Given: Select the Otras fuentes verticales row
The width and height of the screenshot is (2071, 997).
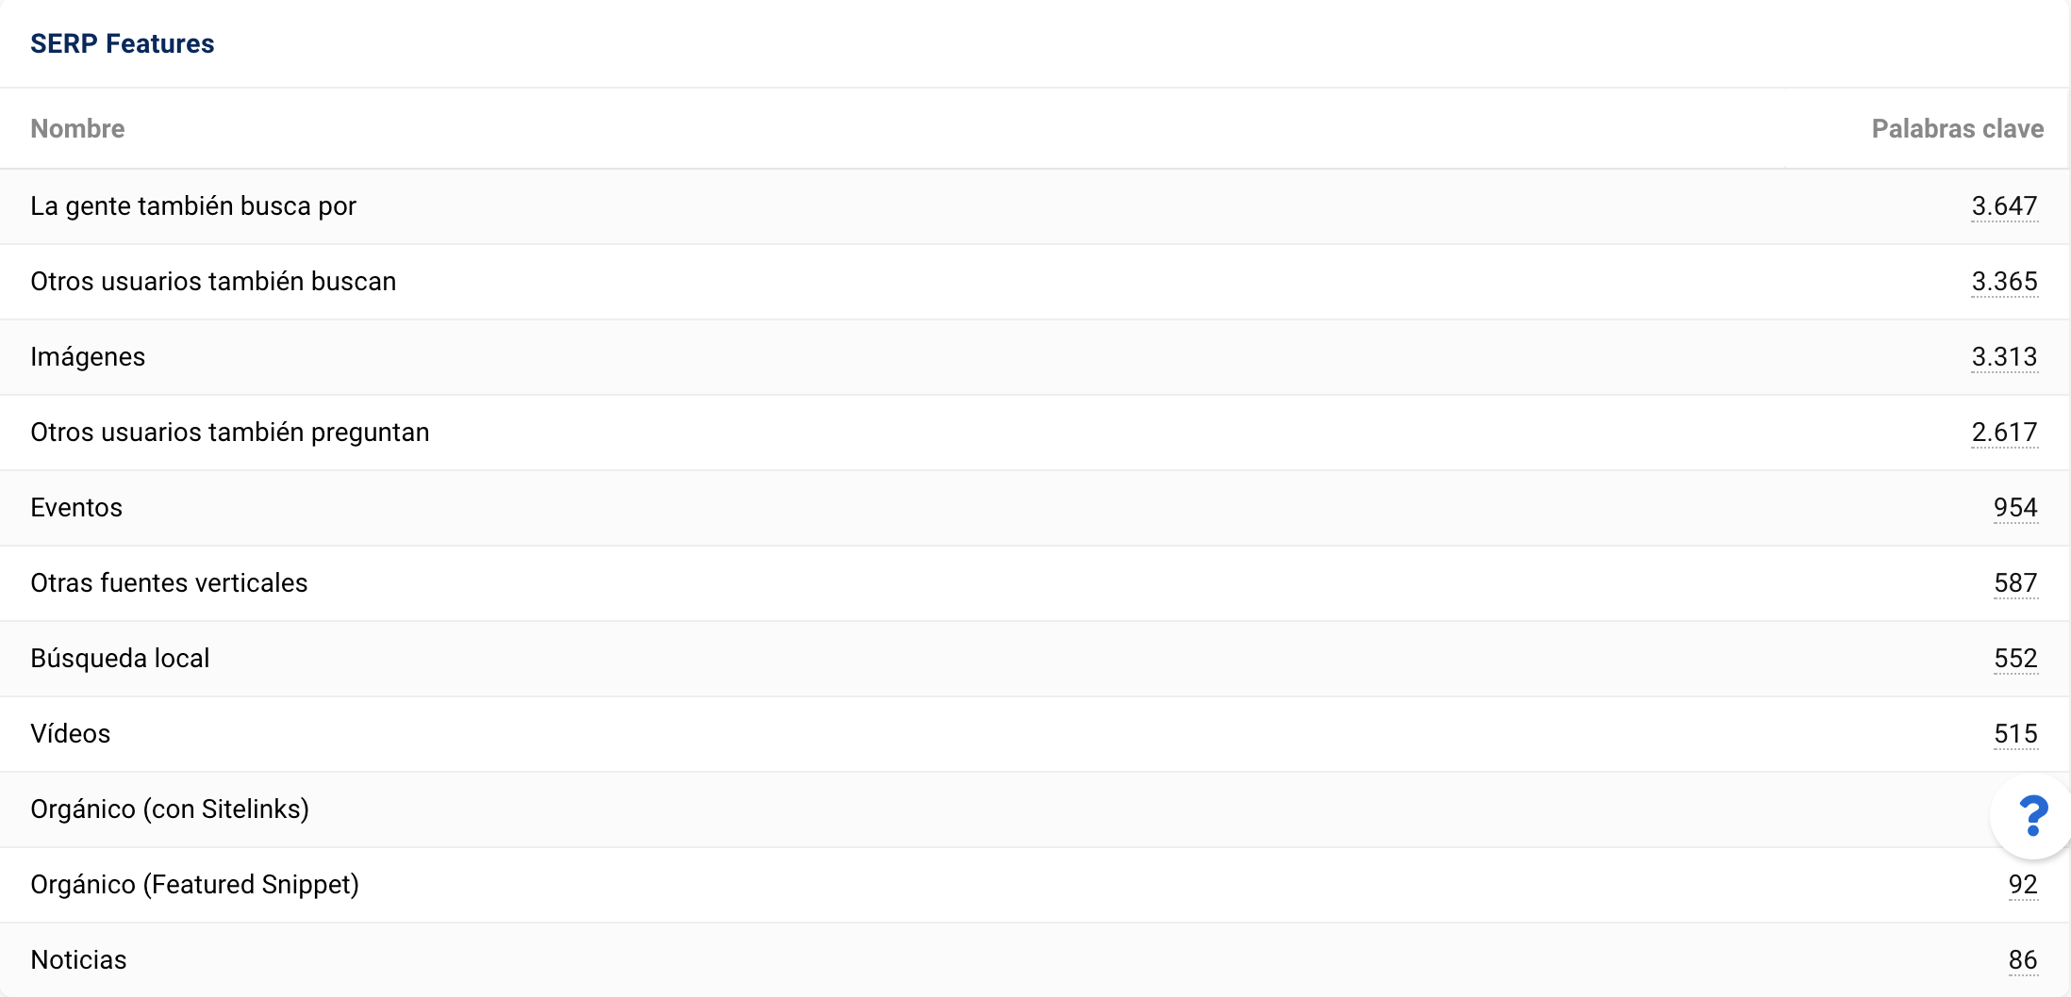Looking at the screenshot, I should point(169,583).
